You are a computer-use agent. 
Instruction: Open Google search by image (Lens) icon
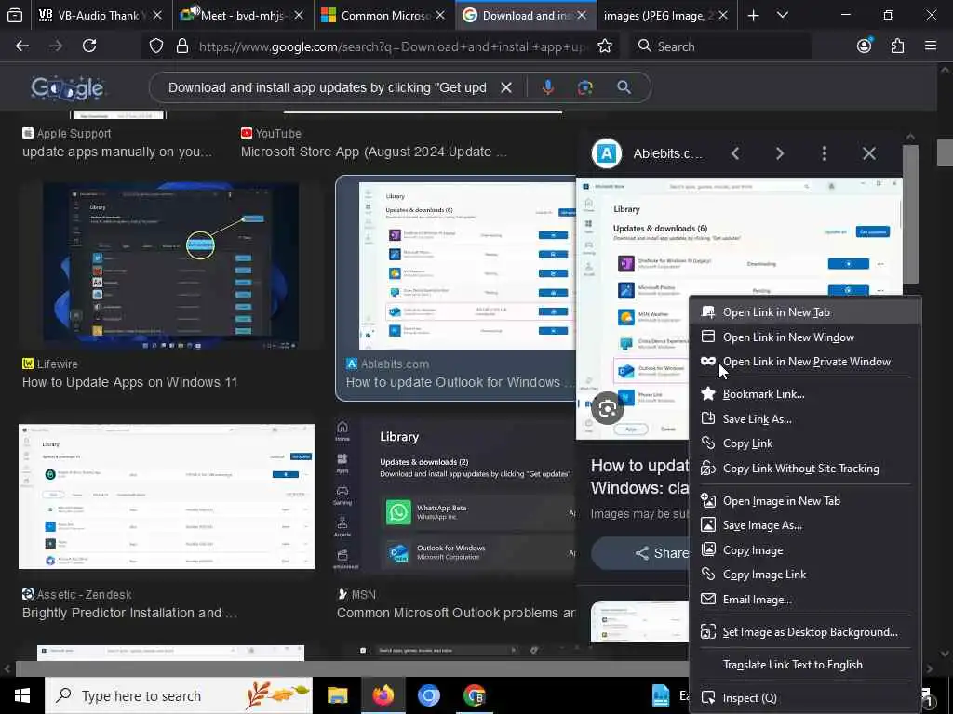pos(585,88)
